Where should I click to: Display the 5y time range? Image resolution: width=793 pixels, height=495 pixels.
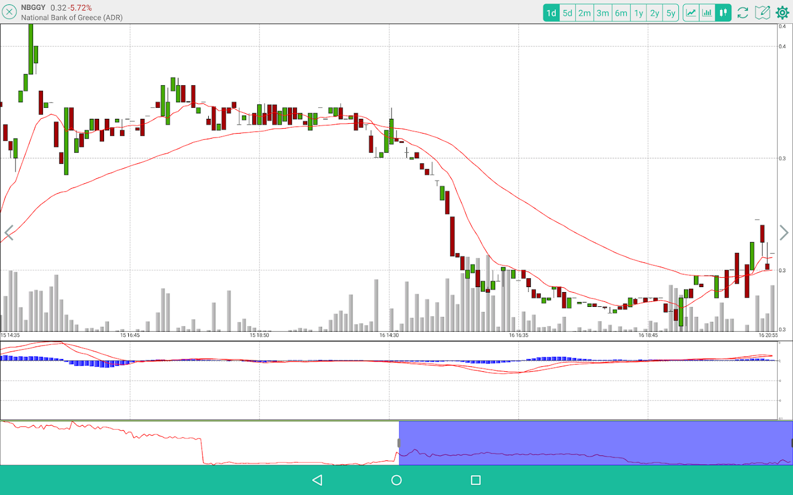671,13
